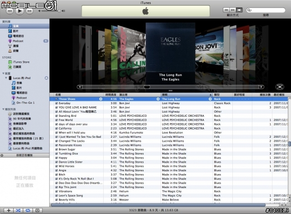The height and width of the screenshot is (214, 291).
Task: Click Cover Flow scroll left arrow
Action: [x=80, y=87]
